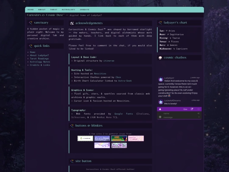Open the Credits & Links quick link
This screenshot has height=172, width=229.
40,65
